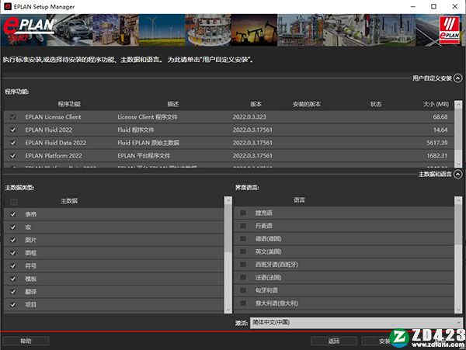Click the 描述 column header
The height and width of the screenshot is (350, 466).
point(173,104)
